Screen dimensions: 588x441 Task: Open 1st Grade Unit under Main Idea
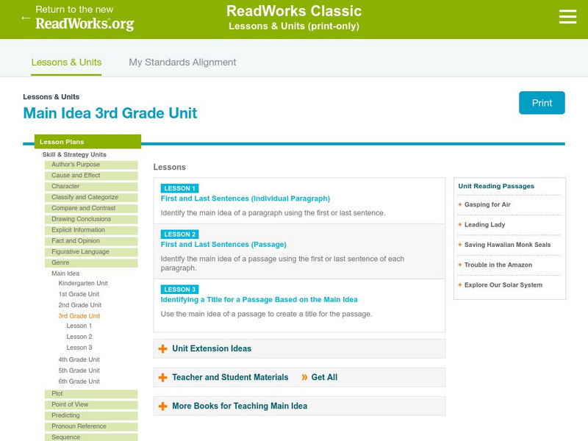[79, 294]
